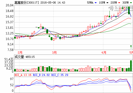
Task: Click the 2月 date axis label
Action: coord(20,52)
